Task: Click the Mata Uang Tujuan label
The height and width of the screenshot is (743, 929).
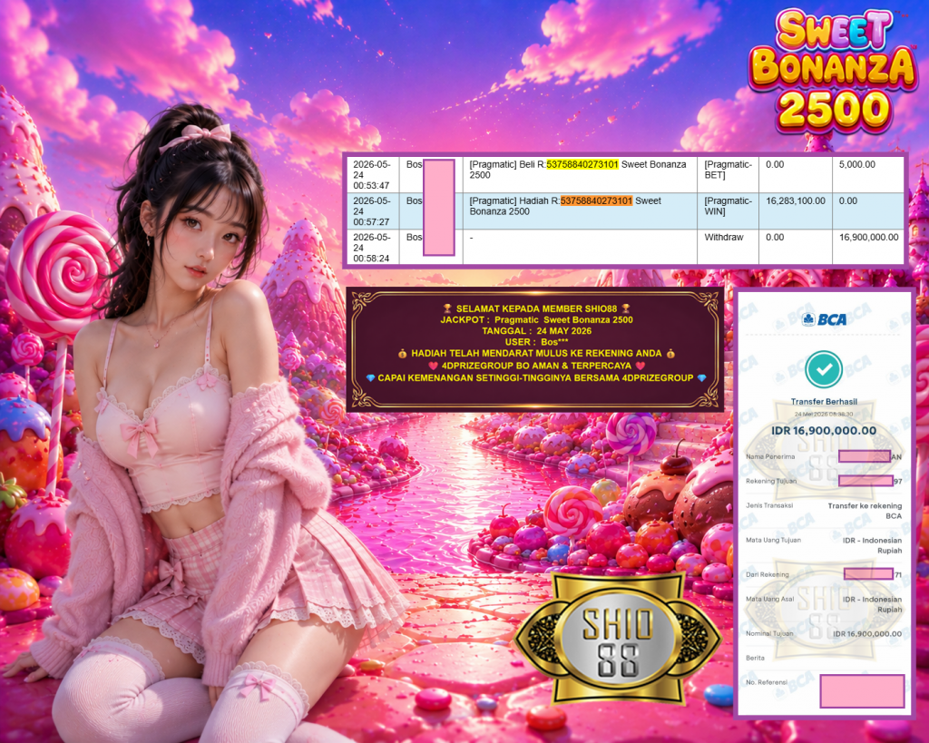Action: click(x=773, y=540)
